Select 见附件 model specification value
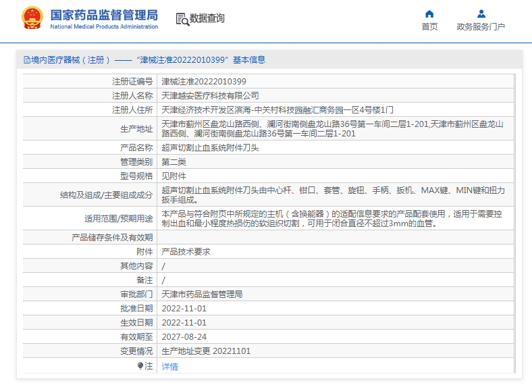The image size is (532, 385). [174, 176]
